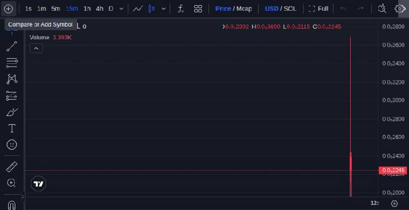Open the chart style dropdown chevron

click(x=164, y=9)
